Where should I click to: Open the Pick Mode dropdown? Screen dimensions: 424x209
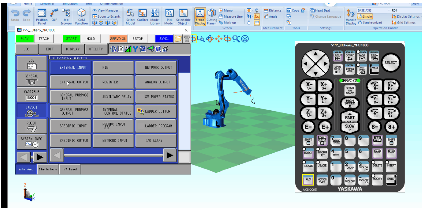169,16
